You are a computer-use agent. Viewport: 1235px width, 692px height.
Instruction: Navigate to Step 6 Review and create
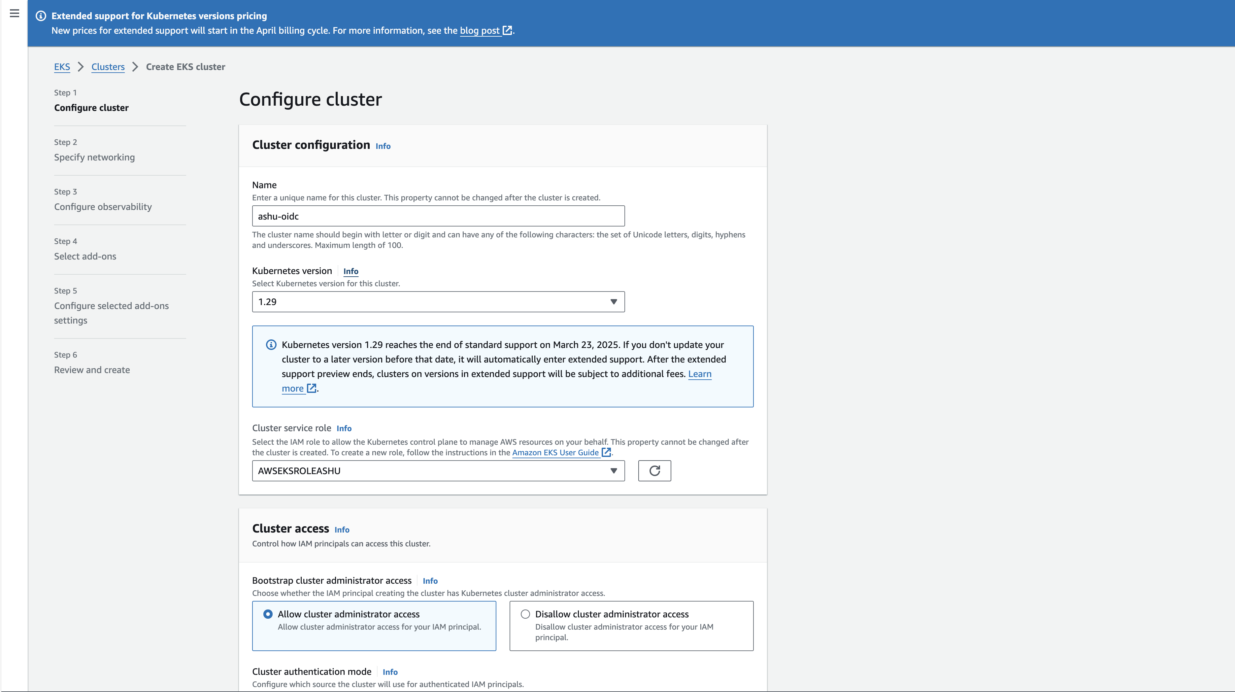click(x=91, y=369)
